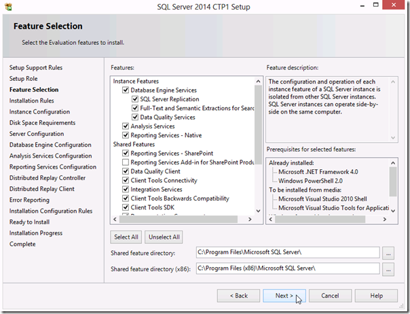Select Instance Features tree header
Viewport: 410px width, 314px height.
point(136,81)
